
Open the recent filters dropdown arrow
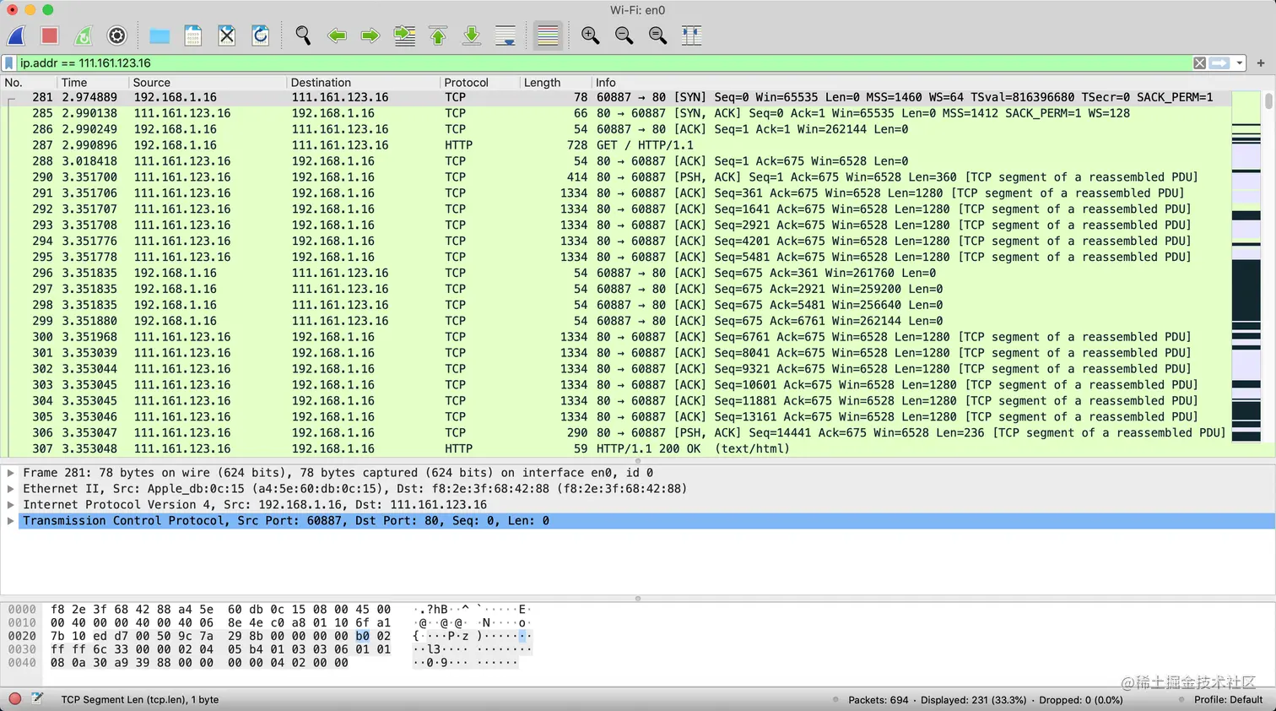click(1239, 63)
